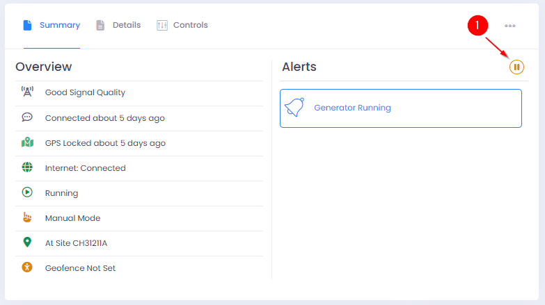Click the geofence person icon
This screenshot has width=545, height=305.
(27, 267)
